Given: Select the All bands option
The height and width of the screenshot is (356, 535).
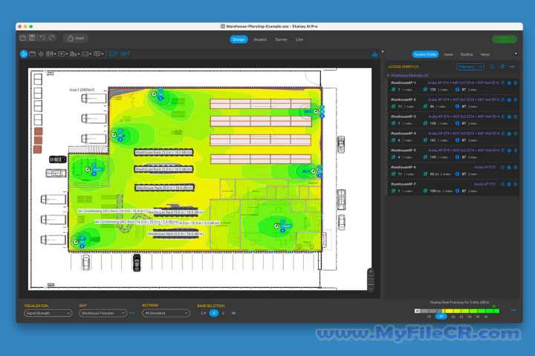Looking at the screenshot, I should click(233, 313).
